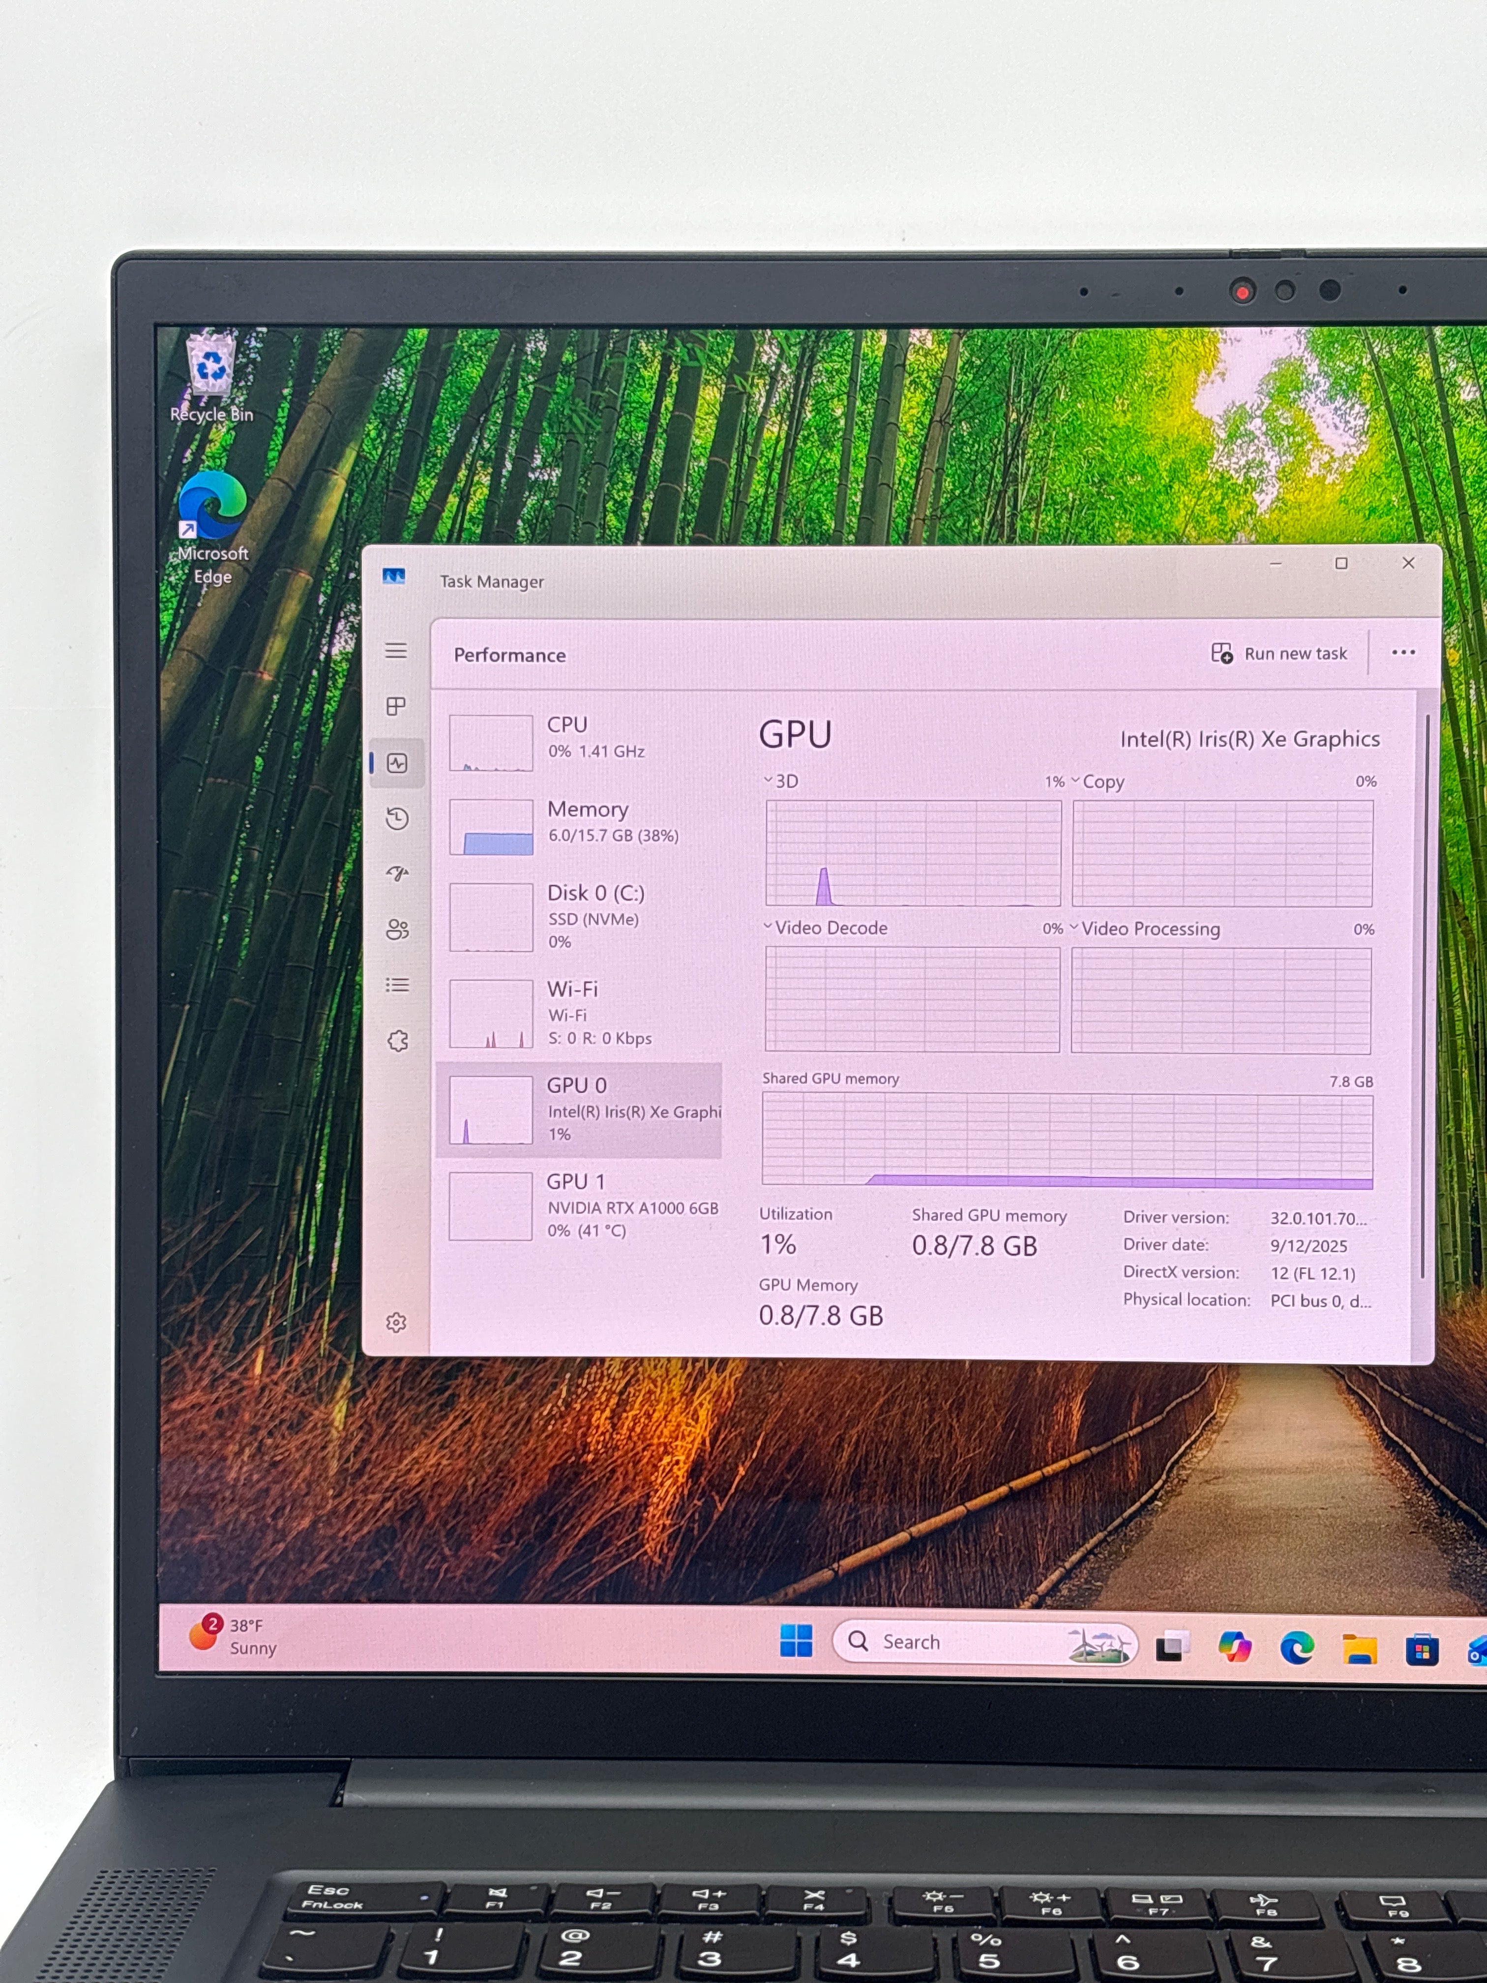The width and height of the screenshot is (1487, 1983).
Task: Click the Shared GPU memory graph
Action: [1068, 1142]
